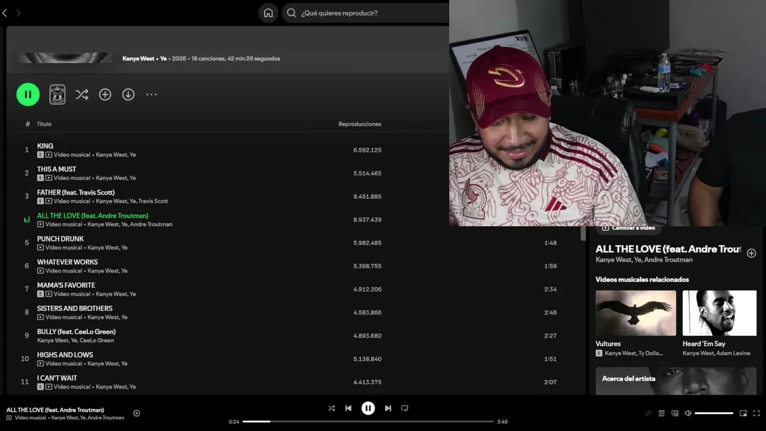Open the play queue icon
Image resolution: width=766 pixels, height=431 pixels.
[x=661, y=413]
